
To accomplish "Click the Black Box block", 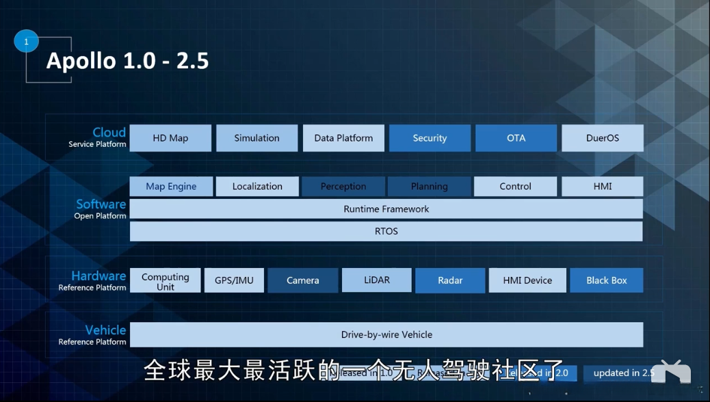I will (x=606, y=281).
